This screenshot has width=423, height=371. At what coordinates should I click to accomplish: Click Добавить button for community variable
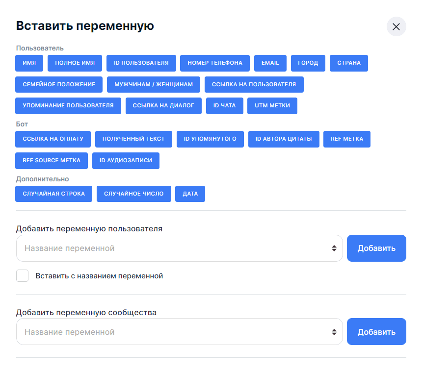point(376,332)
